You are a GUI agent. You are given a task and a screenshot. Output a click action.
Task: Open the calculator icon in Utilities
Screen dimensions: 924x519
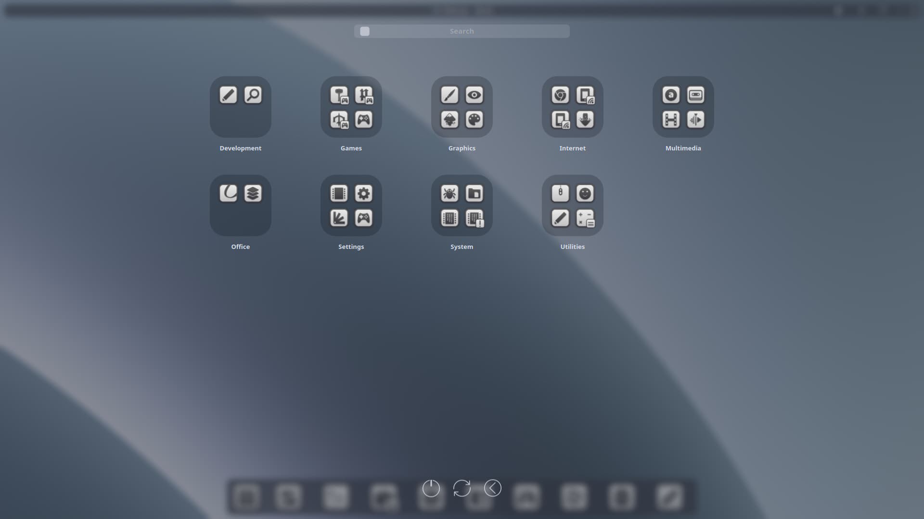point(585,218)
